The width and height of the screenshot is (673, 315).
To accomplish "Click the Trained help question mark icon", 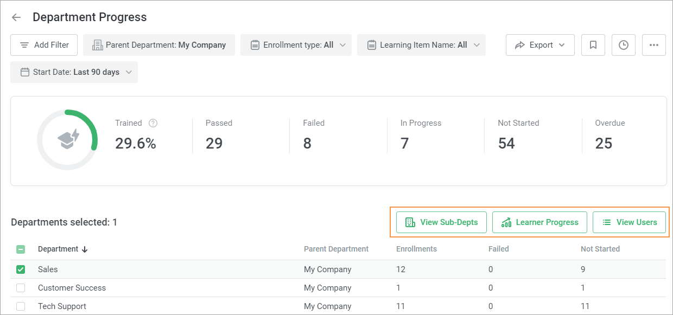I will (x=153, y=123).
